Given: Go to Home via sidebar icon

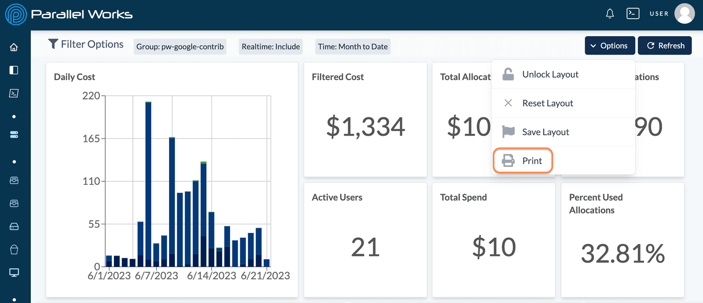Looking at the screenshot, I should (14, 47).
